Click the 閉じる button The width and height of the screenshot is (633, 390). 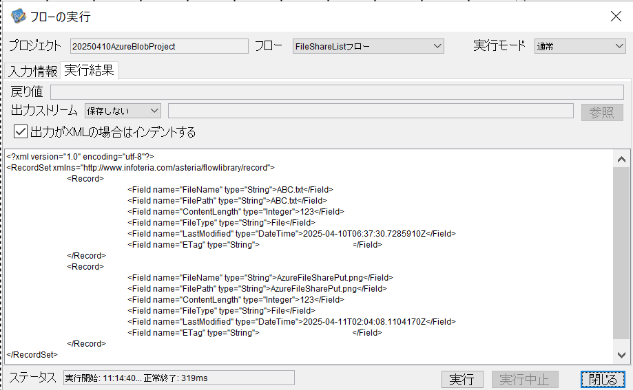click(602, 379)
